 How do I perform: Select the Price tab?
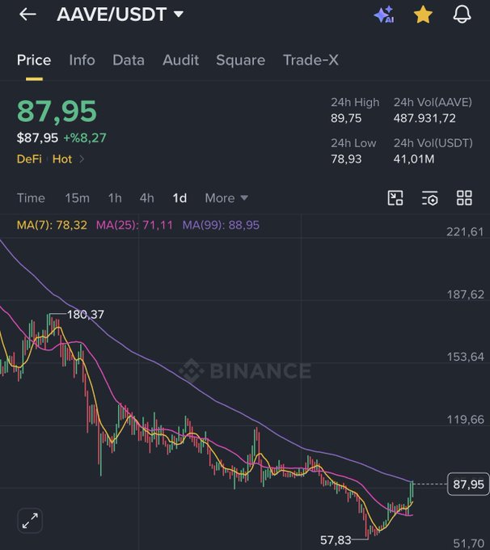pyautogui.click(x=34, y=60)
